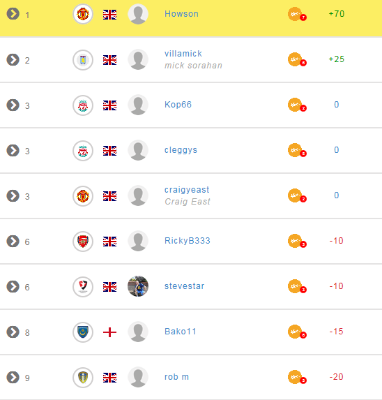Open the craigyeast username link

[x=187, y=190]
